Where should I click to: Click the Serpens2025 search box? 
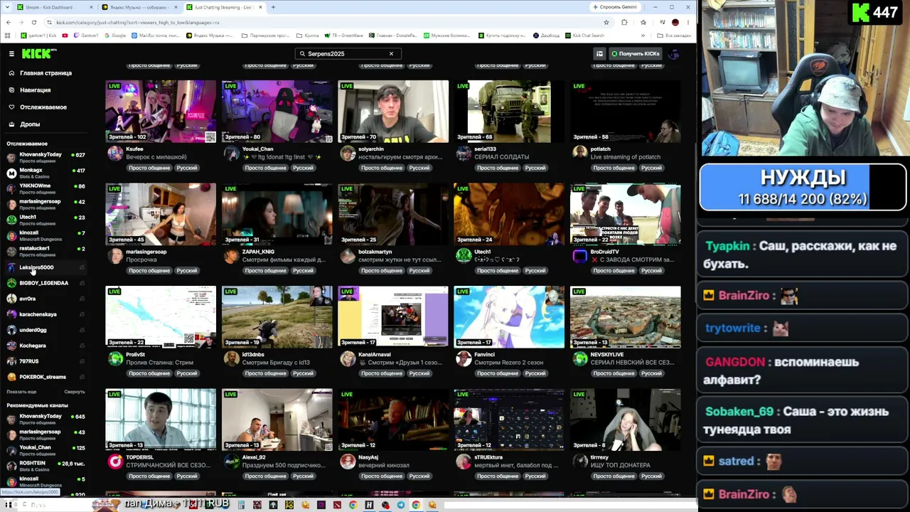348,54
